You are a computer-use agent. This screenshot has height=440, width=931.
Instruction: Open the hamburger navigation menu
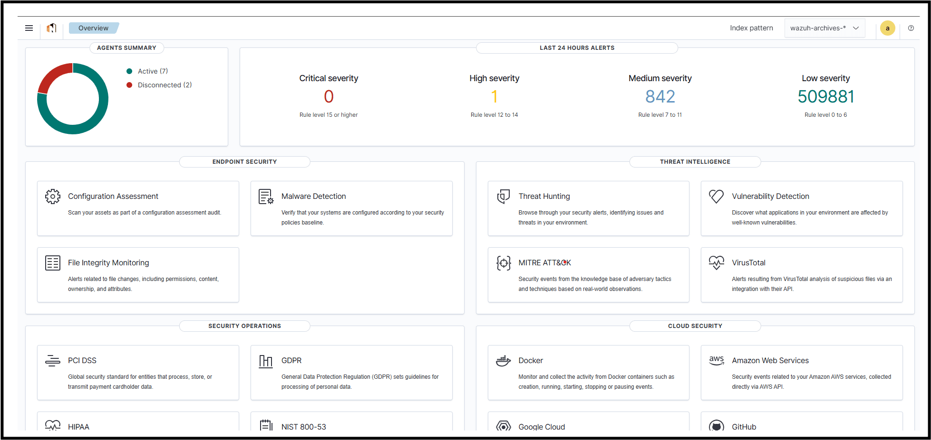(x=29, y=28)
